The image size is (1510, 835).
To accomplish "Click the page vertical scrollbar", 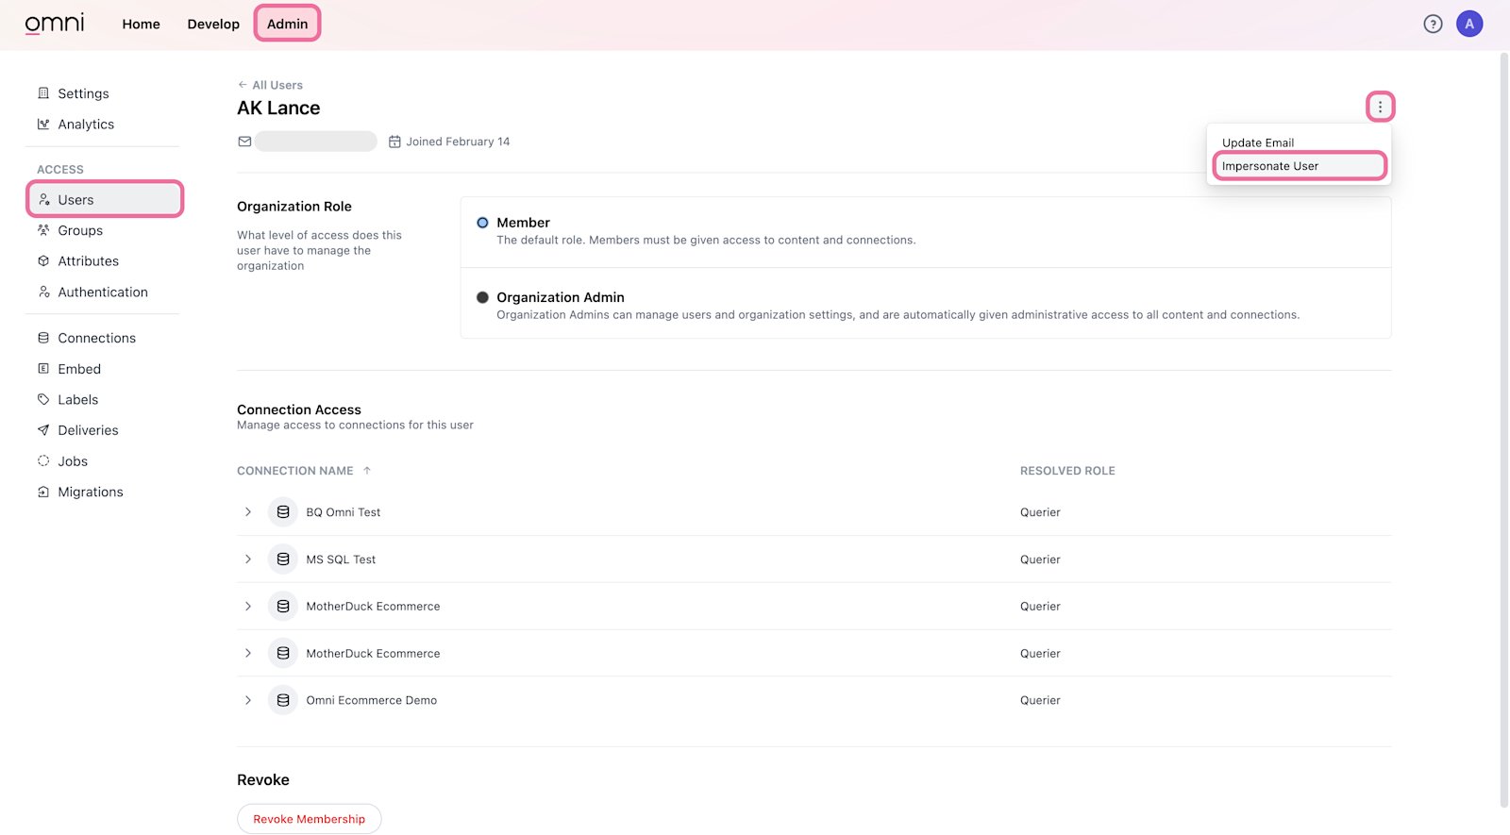I will point(1504,425).
